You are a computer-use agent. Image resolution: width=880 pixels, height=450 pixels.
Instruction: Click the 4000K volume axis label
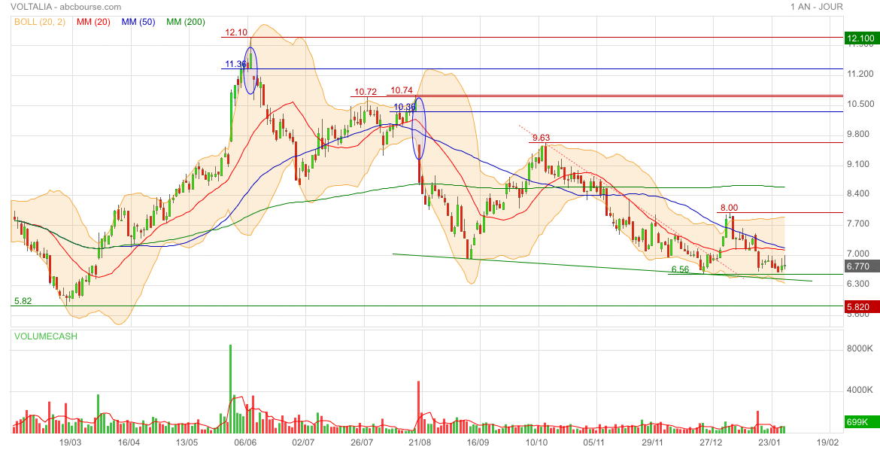pyautogui.click(x=860, y=390)
